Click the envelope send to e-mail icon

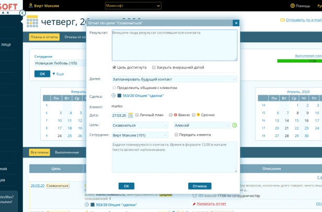point(283,20)
